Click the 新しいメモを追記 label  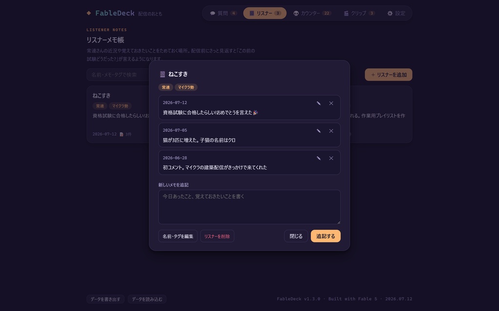173,185
